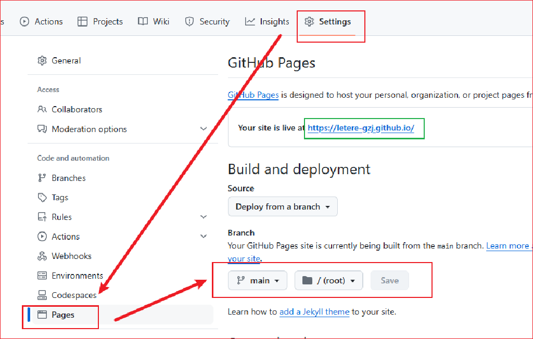The height and width of the screenshot is (339, 533).
Task: Click the Actions play icon in top navigation
Action: pos(24,21)
